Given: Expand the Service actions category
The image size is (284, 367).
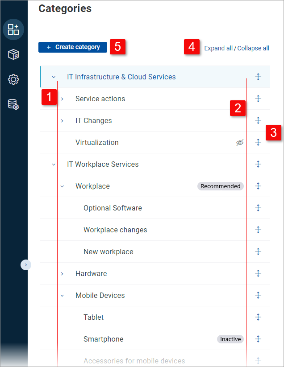Looking at the screenshot, I should pyautogui.click(x=62, y=99).
